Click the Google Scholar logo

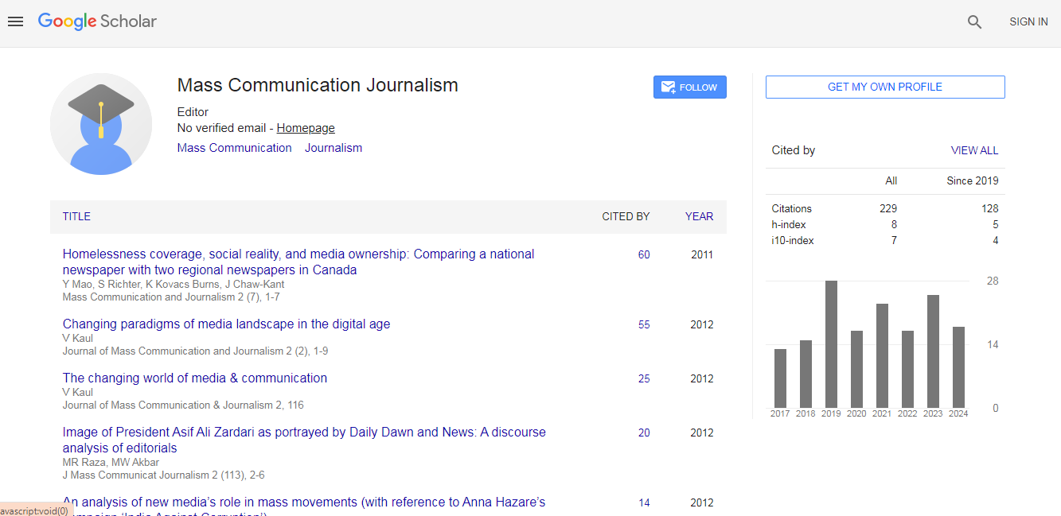97,21
